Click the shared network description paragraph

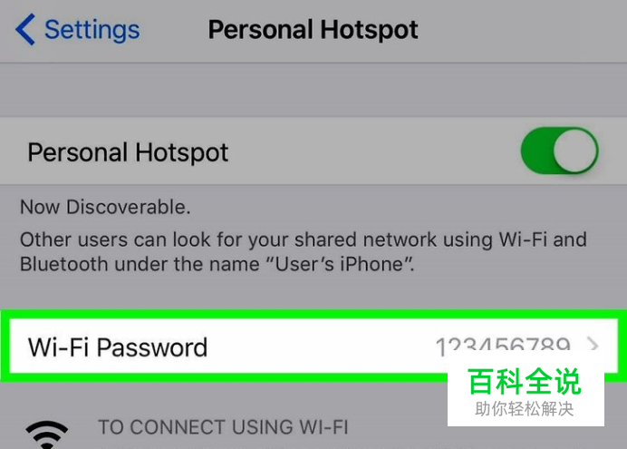304,252
